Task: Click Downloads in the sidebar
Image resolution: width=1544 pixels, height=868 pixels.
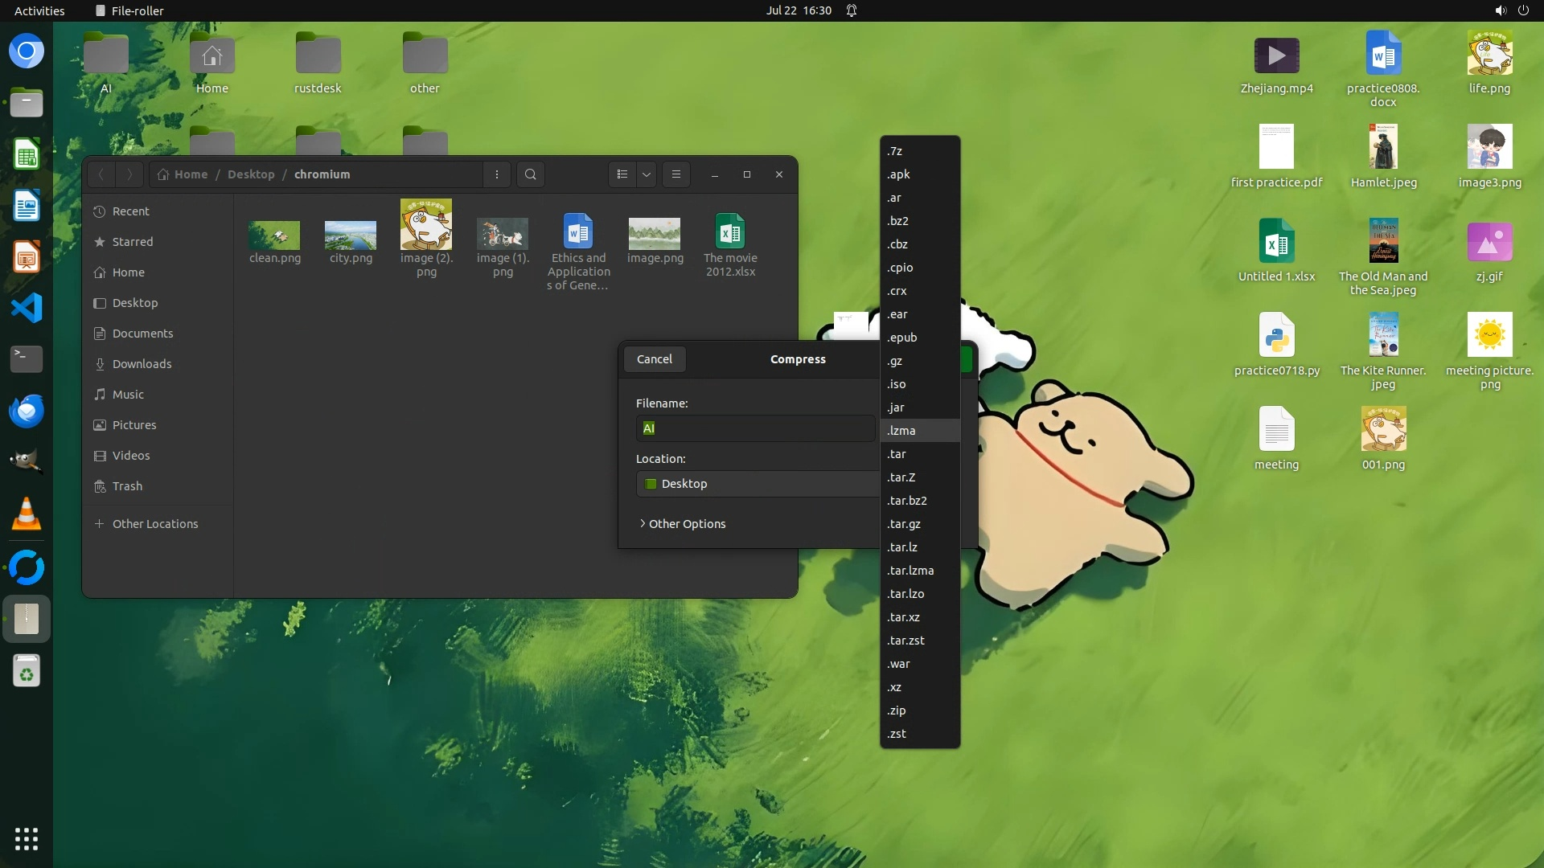Action: (142, 364)
